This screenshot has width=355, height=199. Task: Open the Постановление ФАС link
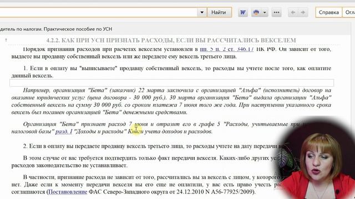pos(68,192)
